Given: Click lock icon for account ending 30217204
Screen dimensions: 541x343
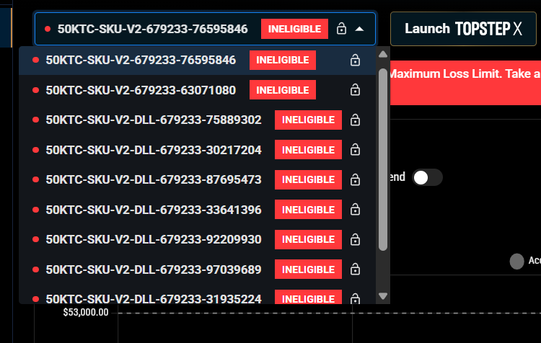Looking at the screenshot, I should coord(355,150).
